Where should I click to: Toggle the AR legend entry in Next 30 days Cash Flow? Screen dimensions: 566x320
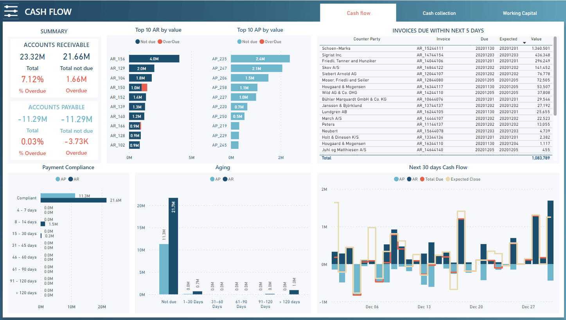point(412,179)
